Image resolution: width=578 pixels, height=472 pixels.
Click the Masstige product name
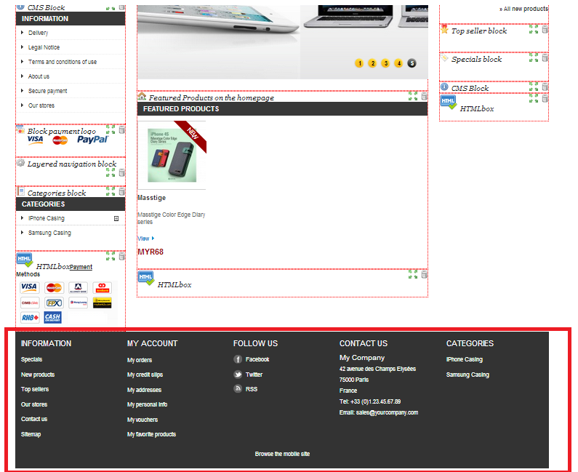[x=151, y=198]
